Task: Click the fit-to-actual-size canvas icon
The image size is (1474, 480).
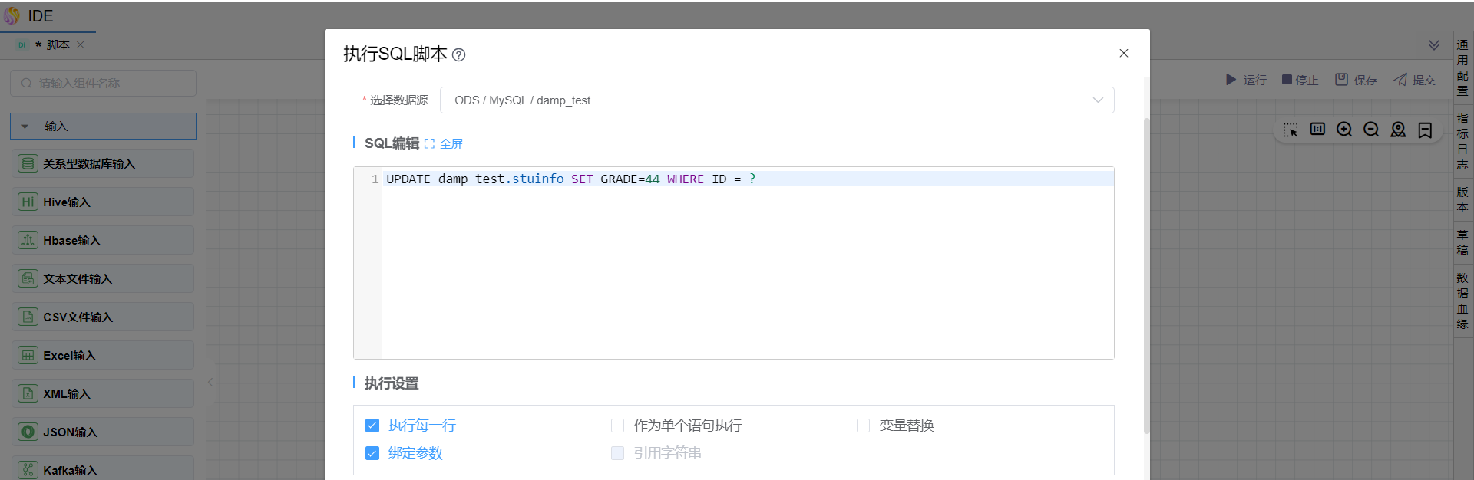Action: click(x=1317, y=130)
